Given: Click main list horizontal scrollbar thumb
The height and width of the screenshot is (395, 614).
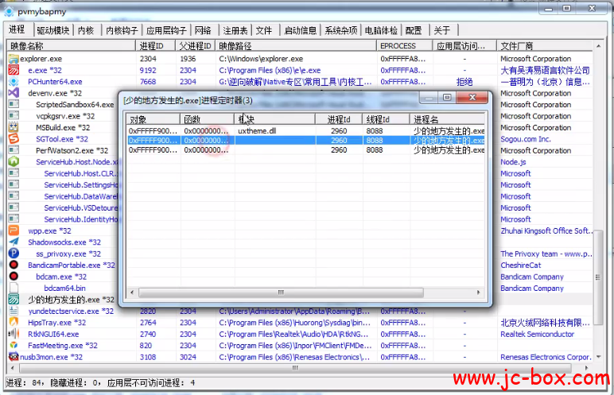Looking at the screenshot, I should pyautogui.click(x=295, y=368).
